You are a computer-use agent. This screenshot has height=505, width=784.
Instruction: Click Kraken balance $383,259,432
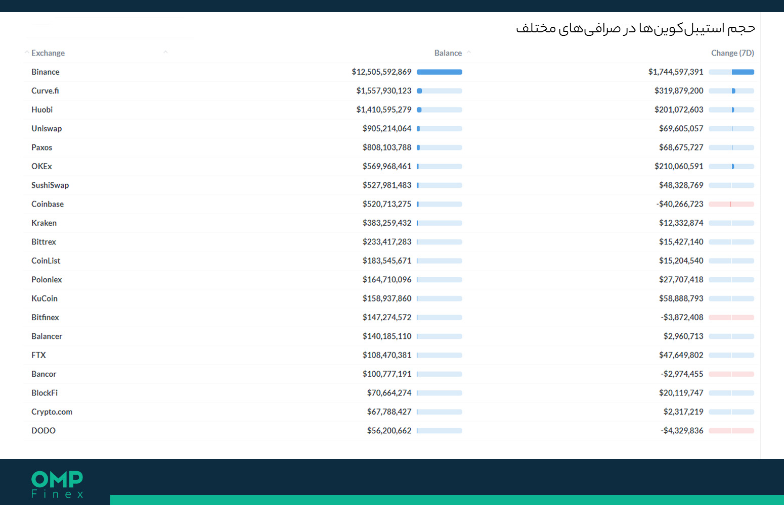click(x=387, y=223)
